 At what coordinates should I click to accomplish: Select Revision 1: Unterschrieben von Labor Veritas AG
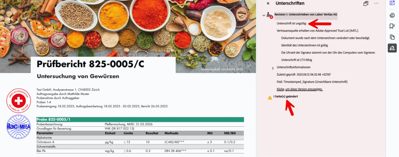[306, 14]
